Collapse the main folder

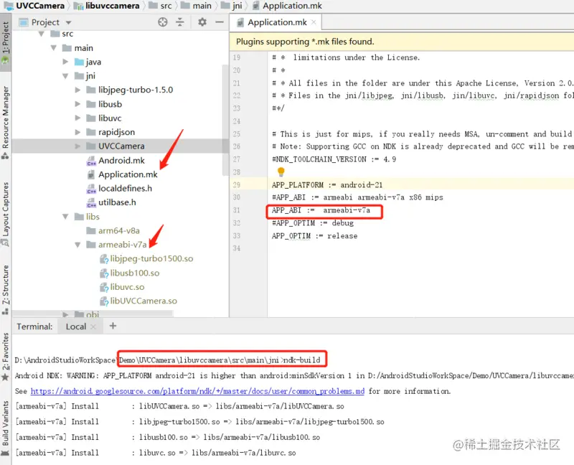pyautogui.click(x=53, y=48)
